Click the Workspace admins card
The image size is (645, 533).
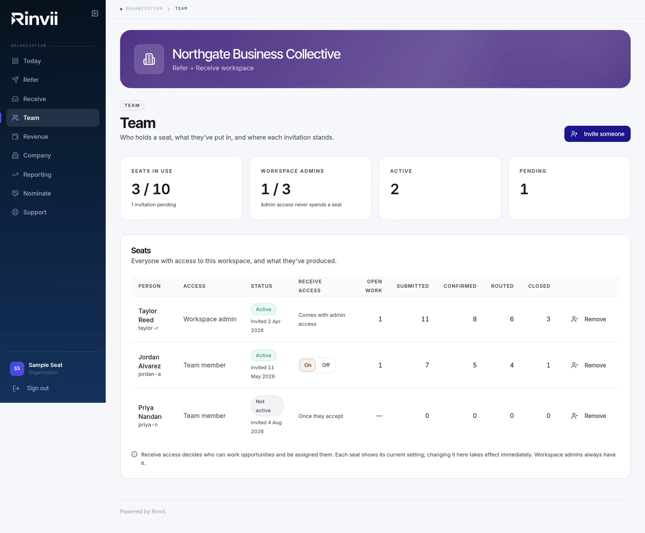[x=310, y=188]
